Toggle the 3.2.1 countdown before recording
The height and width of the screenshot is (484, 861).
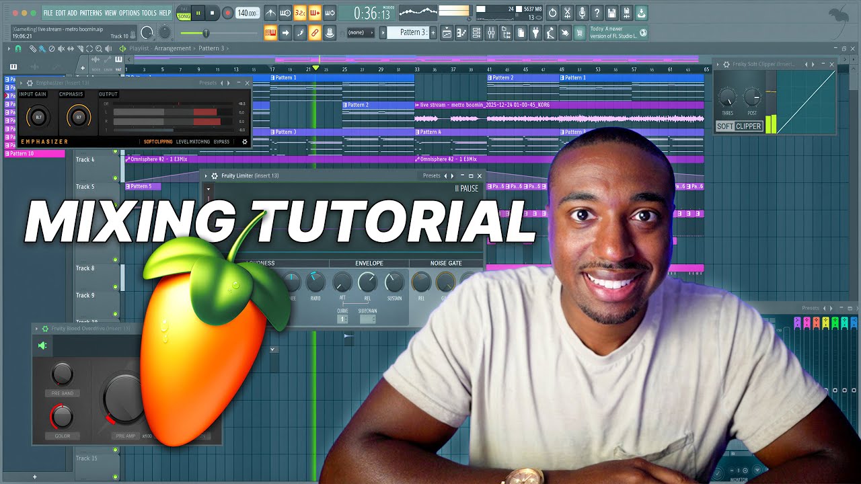coord(300,13)
